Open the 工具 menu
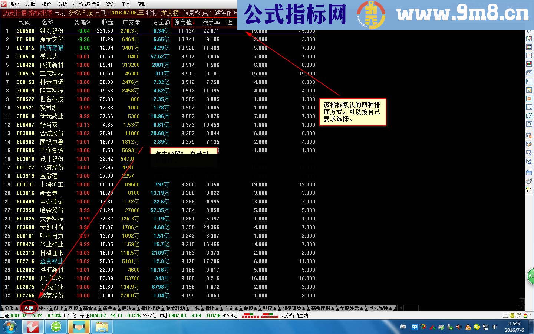 click(125, 4)
